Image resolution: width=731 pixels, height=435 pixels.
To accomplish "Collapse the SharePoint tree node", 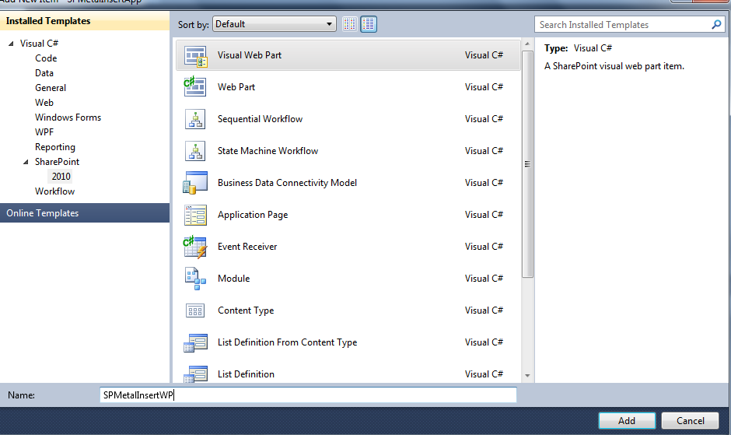I will click(27, 162).
